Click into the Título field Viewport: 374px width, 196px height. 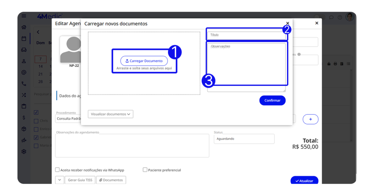click(246, 35)
